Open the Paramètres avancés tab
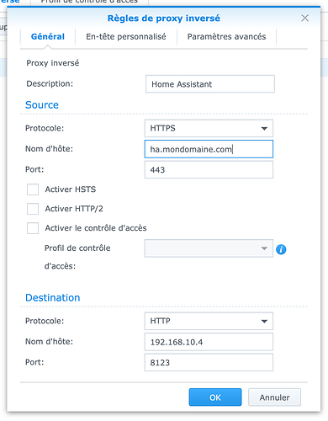Viewport: 328px width, 421px height. point(226,36)
